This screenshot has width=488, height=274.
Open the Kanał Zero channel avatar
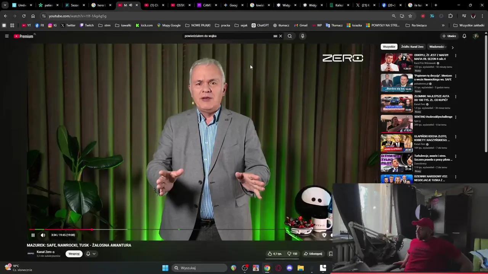click(30, 253)
